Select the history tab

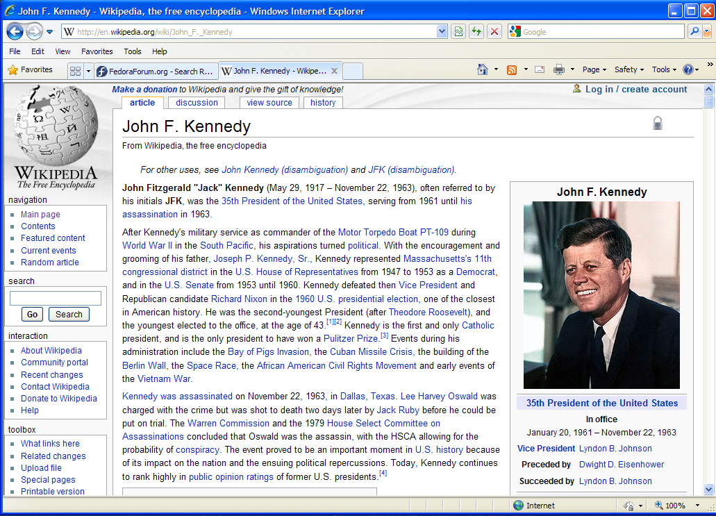[323, 103]
